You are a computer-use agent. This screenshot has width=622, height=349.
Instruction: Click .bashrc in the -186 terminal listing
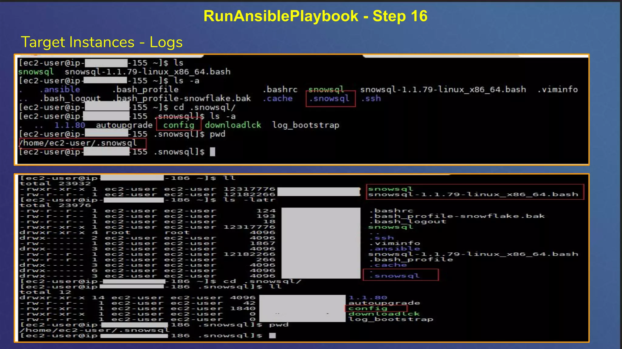tap(391, 211)
